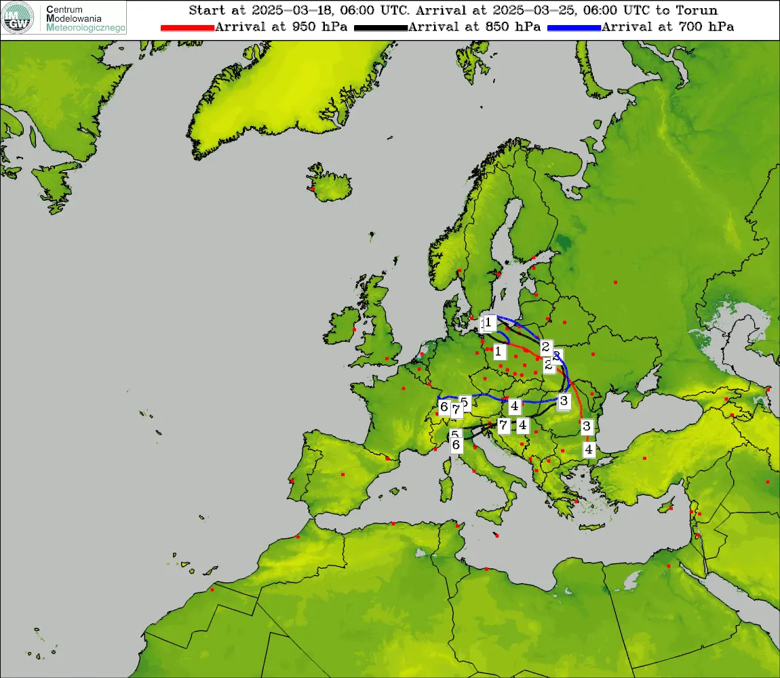Click marker 5 on the blue trajectory
The image size is (780, 678).
coord(465,402)
